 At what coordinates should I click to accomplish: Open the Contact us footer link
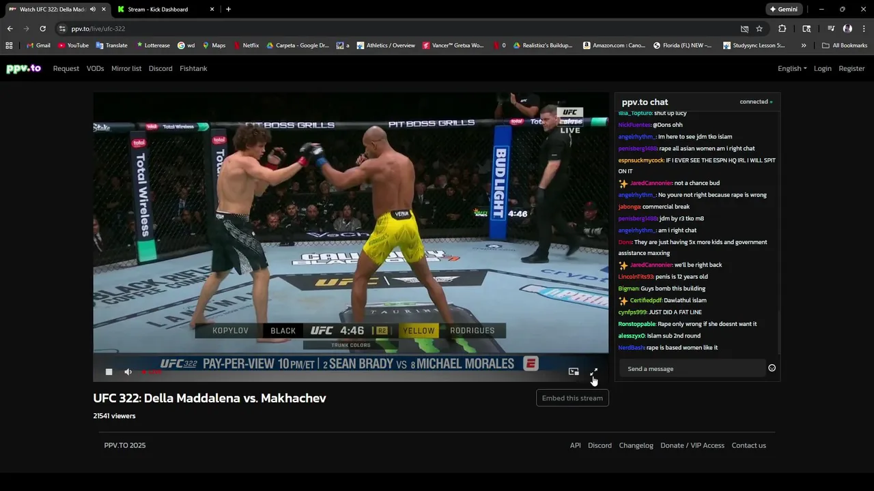tap(749, 445)
